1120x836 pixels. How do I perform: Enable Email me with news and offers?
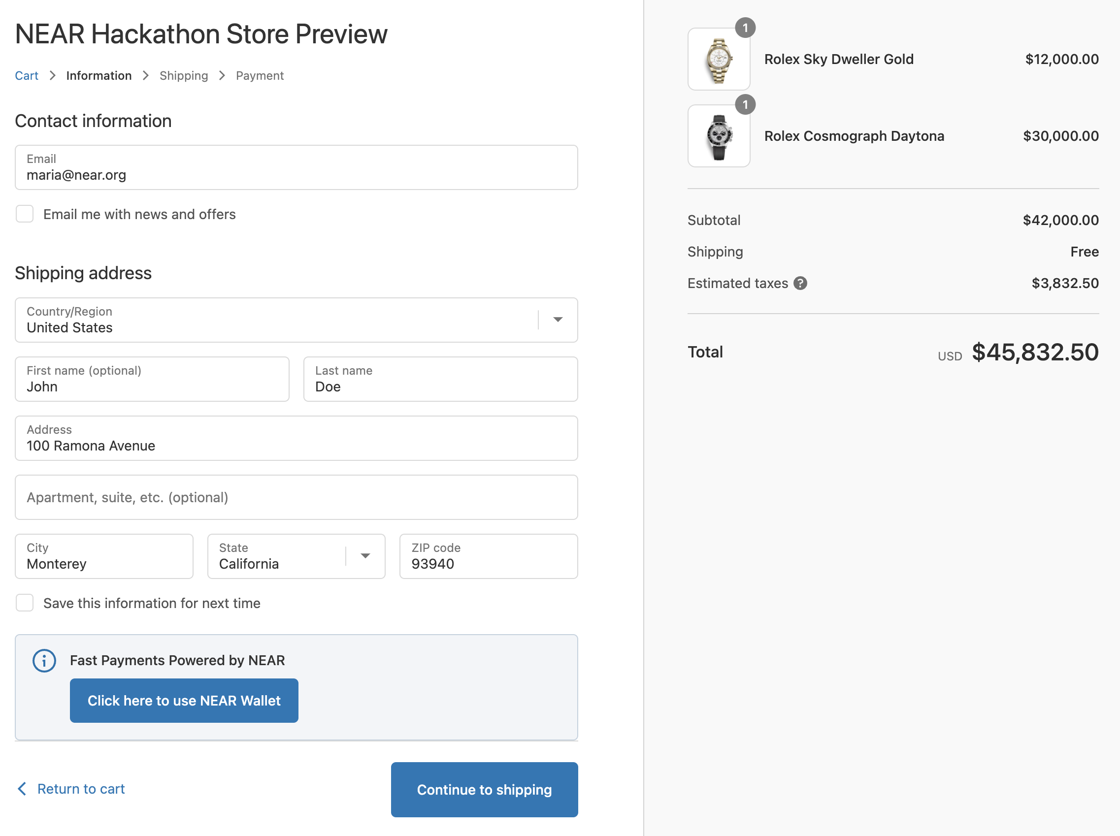coord(25,214)
